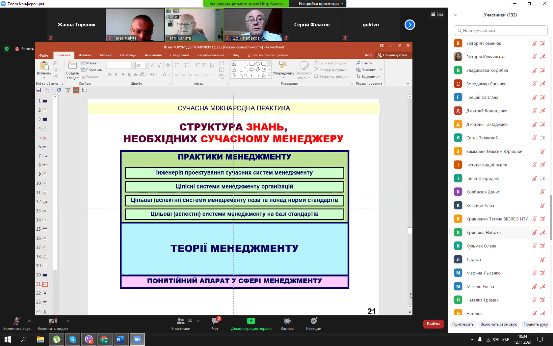Open font size dropdown showing 20
553x346 pixels.
point(147,65)
